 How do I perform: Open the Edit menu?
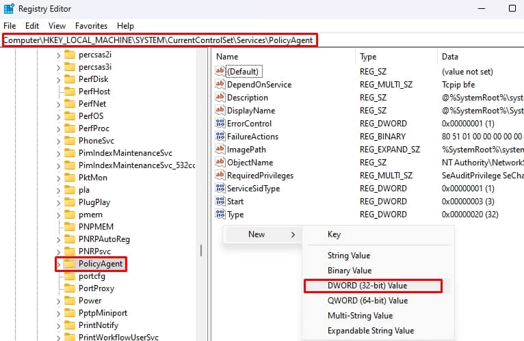[32, 26]
